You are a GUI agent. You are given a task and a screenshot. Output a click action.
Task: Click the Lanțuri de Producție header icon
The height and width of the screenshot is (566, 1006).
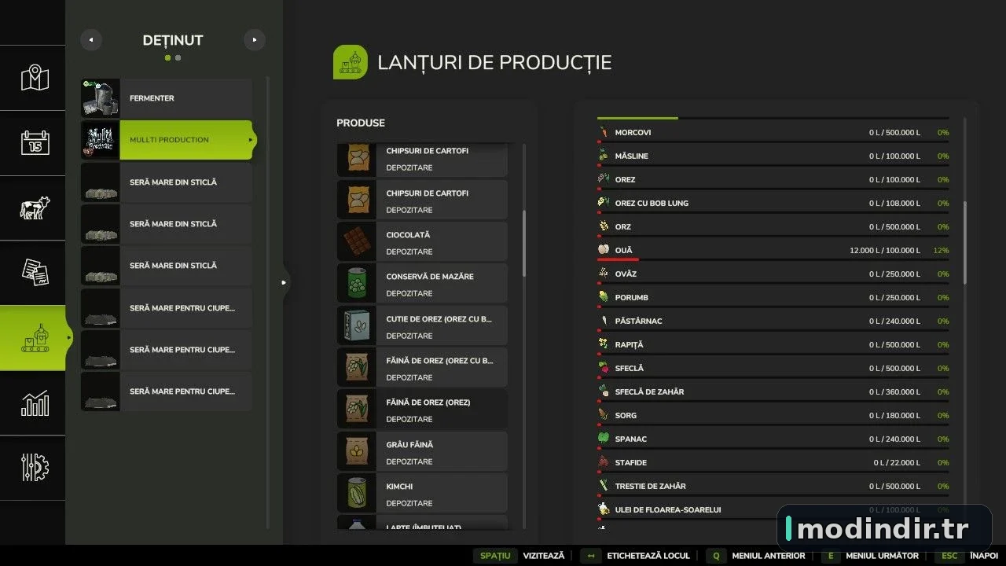[351, 62]
